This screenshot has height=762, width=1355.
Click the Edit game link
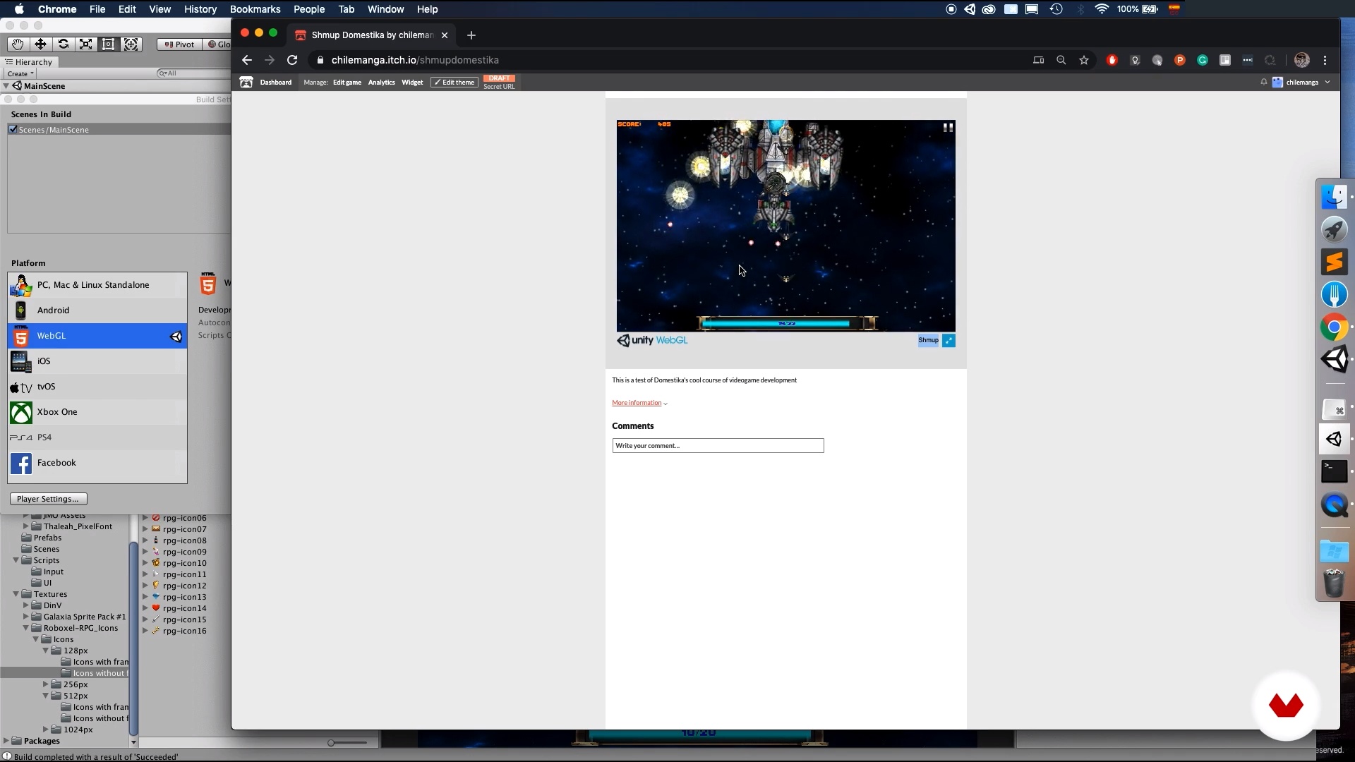tap(347, 83)
